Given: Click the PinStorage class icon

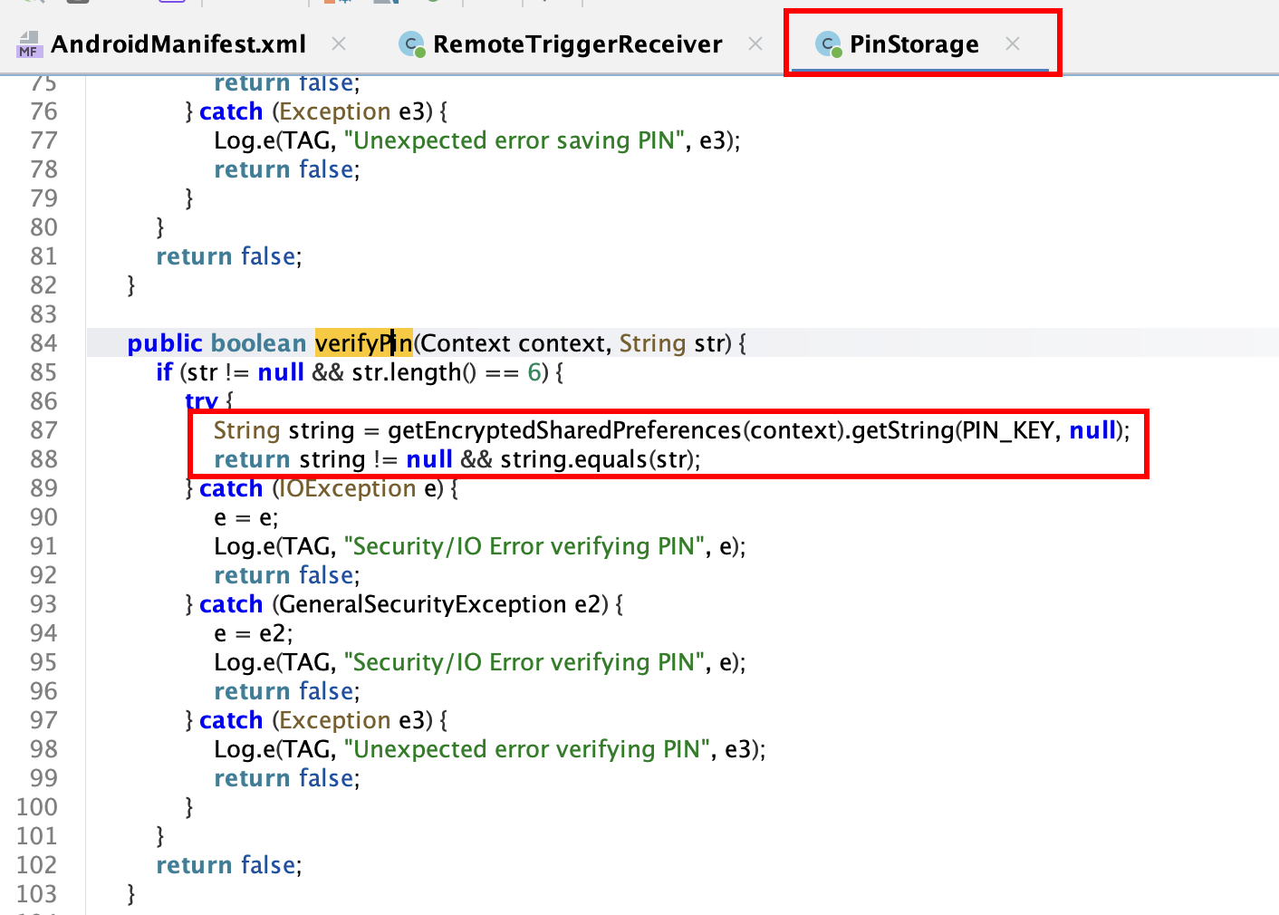Looking at the screenshot, I should 828,44.
